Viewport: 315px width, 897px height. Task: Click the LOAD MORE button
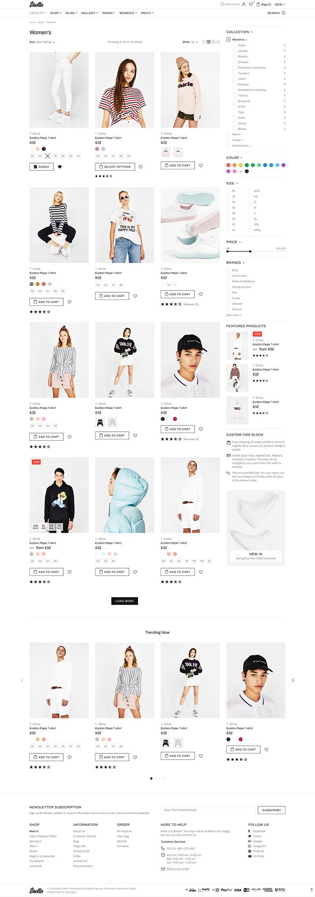click(x=124, y=601)
